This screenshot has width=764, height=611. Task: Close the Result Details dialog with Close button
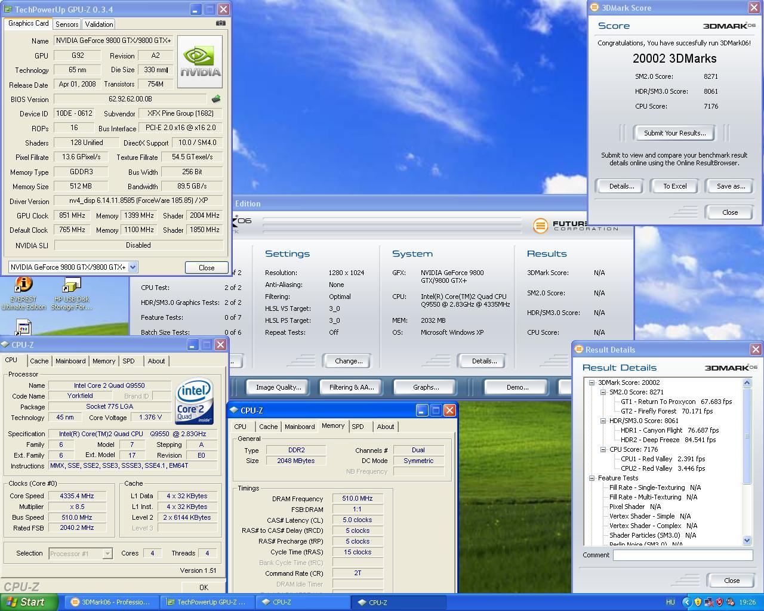(731, 581)
